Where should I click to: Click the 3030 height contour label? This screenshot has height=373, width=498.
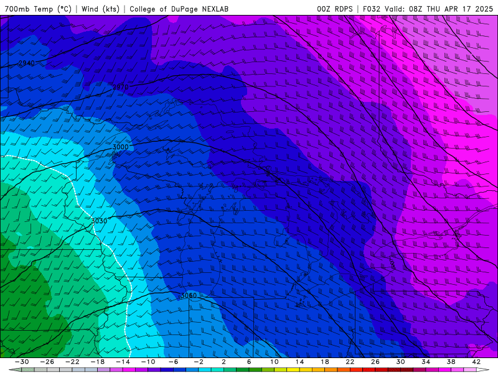point(100,221)
